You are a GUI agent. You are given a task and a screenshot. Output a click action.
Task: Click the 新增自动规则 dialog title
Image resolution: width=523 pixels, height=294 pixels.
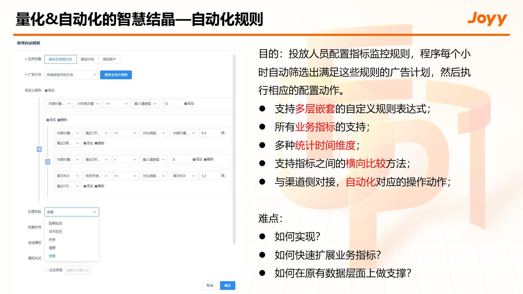click(29, 43)
